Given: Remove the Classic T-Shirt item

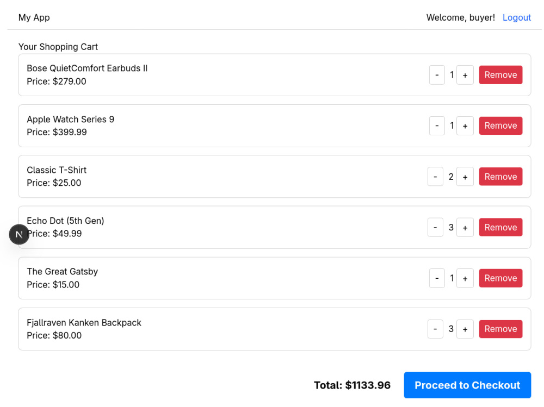Looking at the screenshot, I should (500, 177).
